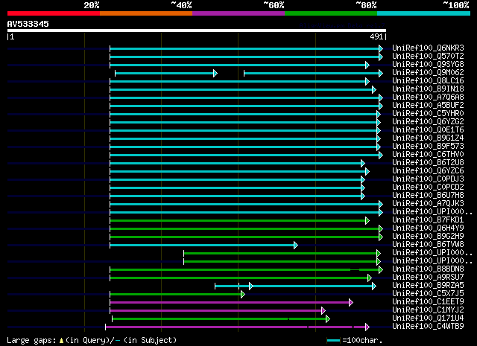Click the purple alignment bar for C1EET9
Viewport: 477px width, 346px height.
coord(231,303)
